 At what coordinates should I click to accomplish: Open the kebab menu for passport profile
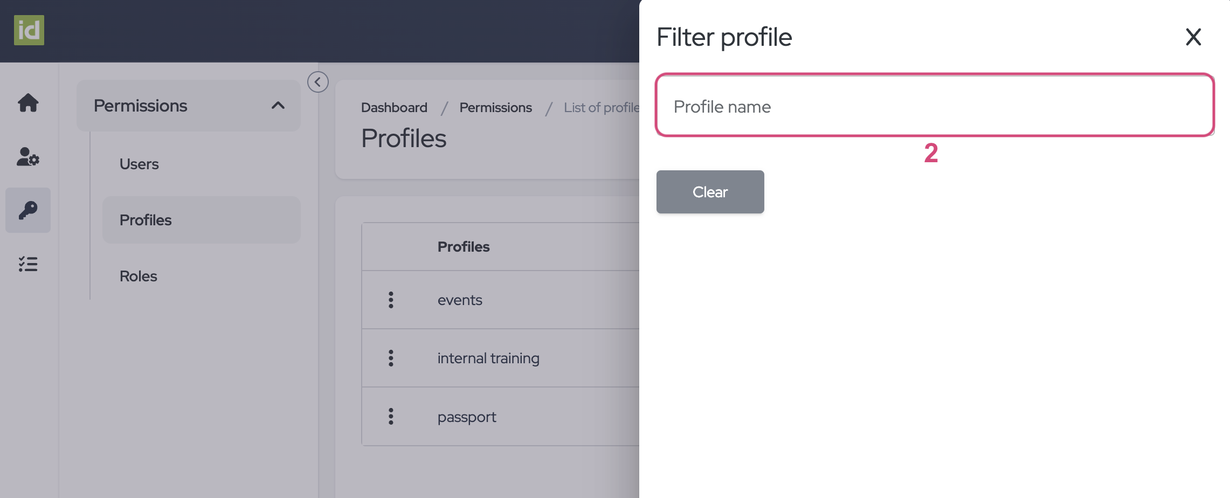[390, 417]
